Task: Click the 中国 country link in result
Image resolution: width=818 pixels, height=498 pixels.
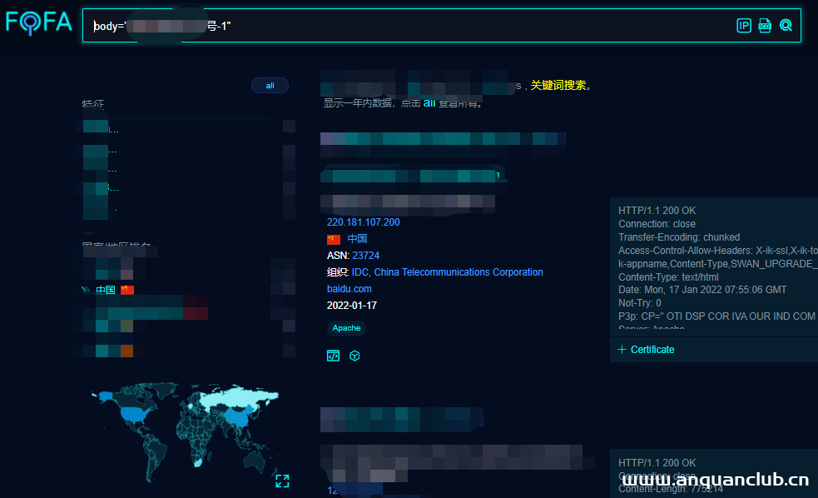Action: 357,239
